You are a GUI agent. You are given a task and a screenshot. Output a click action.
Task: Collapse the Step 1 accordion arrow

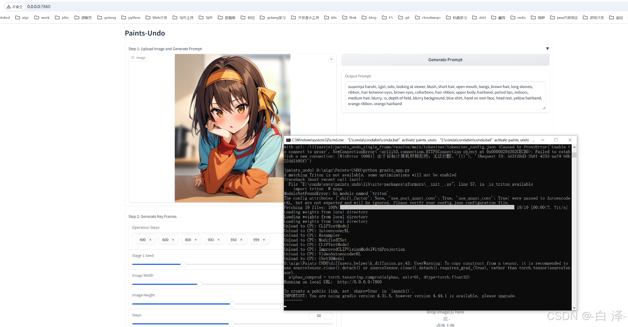pyautogui.click(x=547, y=48)
